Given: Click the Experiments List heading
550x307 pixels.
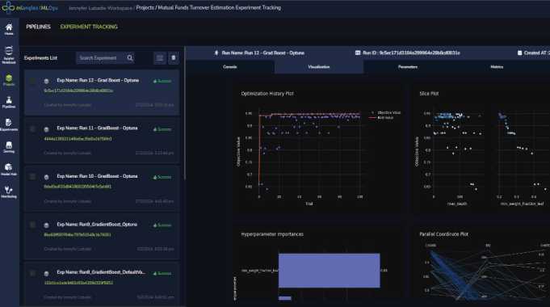Looking at the screenshot, I should tap(40, 58).
